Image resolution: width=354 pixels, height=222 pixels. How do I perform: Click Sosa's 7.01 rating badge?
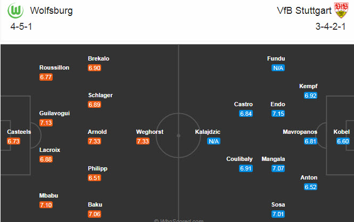point(278,214)
